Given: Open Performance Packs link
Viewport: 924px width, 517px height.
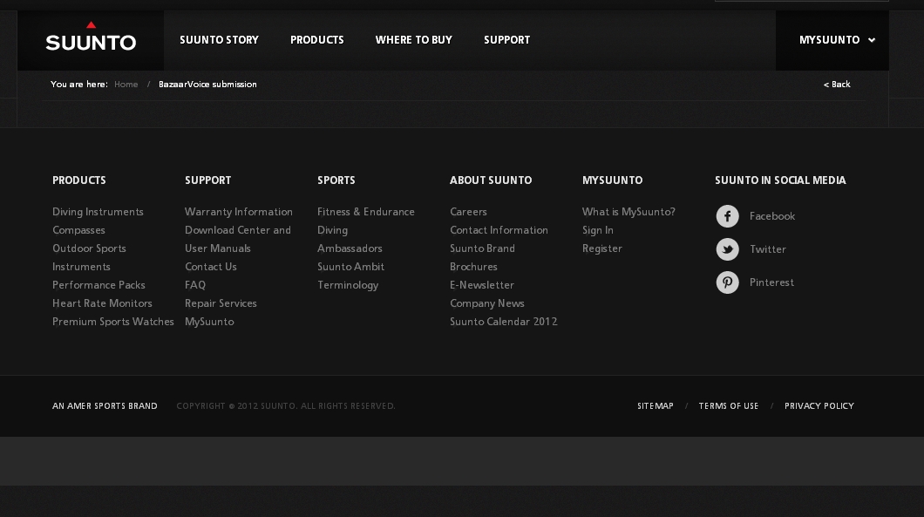Looking at the screenshot, I should pos(99,285).
